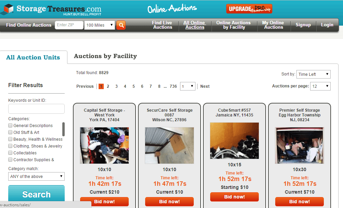Expand the Sort by Time Left dropdown
This screenshot has height=208, width=343.
point(314,74)
